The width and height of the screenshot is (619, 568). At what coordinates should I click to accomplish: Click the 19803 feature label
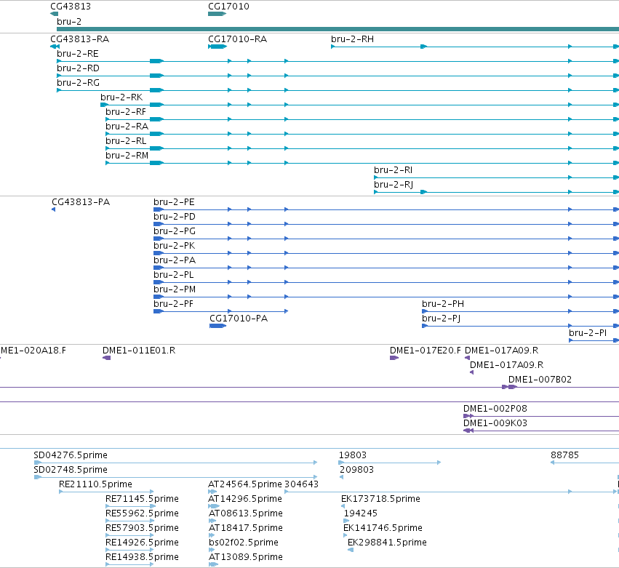pyautogui.click(x=353, y=455)
